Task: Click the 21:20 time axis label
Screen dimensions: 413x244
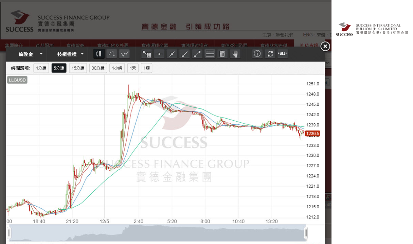Action: pos(72,221)
